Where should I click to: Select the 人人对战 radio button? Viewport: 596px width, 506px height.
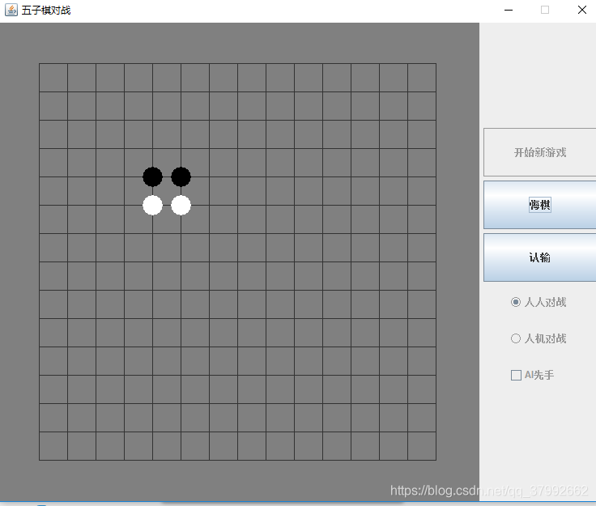click(539, 302)
